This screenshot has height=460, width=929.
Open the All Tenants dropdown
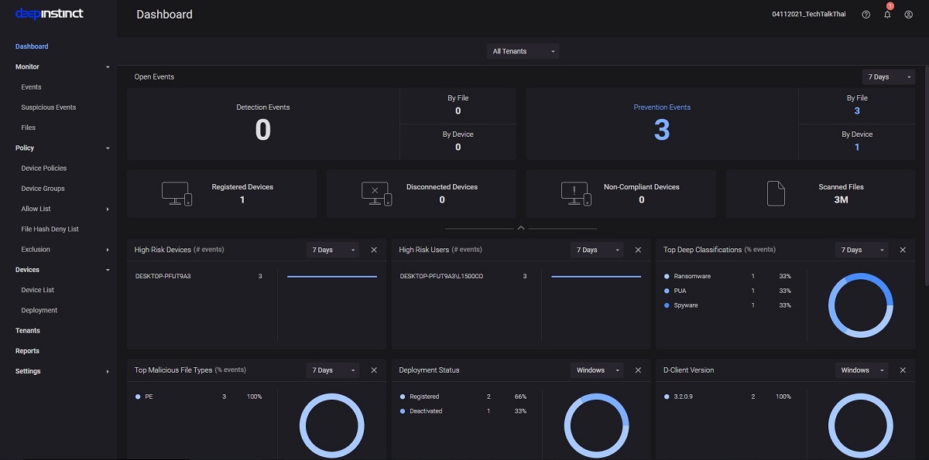pyautogui.click(x=523, y=51)
